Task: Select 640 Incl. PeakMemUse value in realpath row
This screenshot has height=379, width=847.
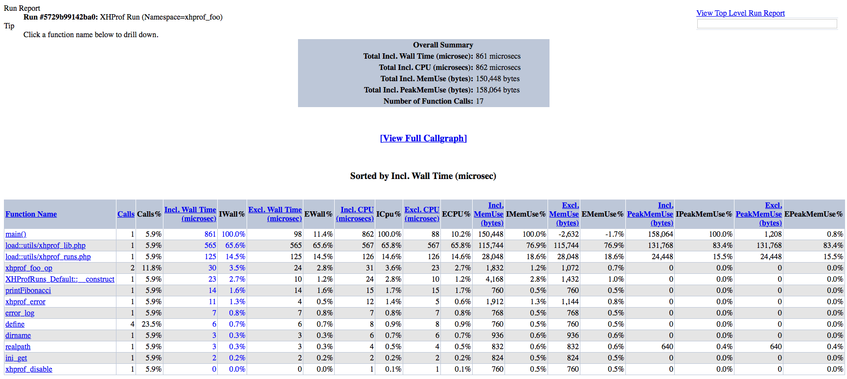Action: pos(667,347)
